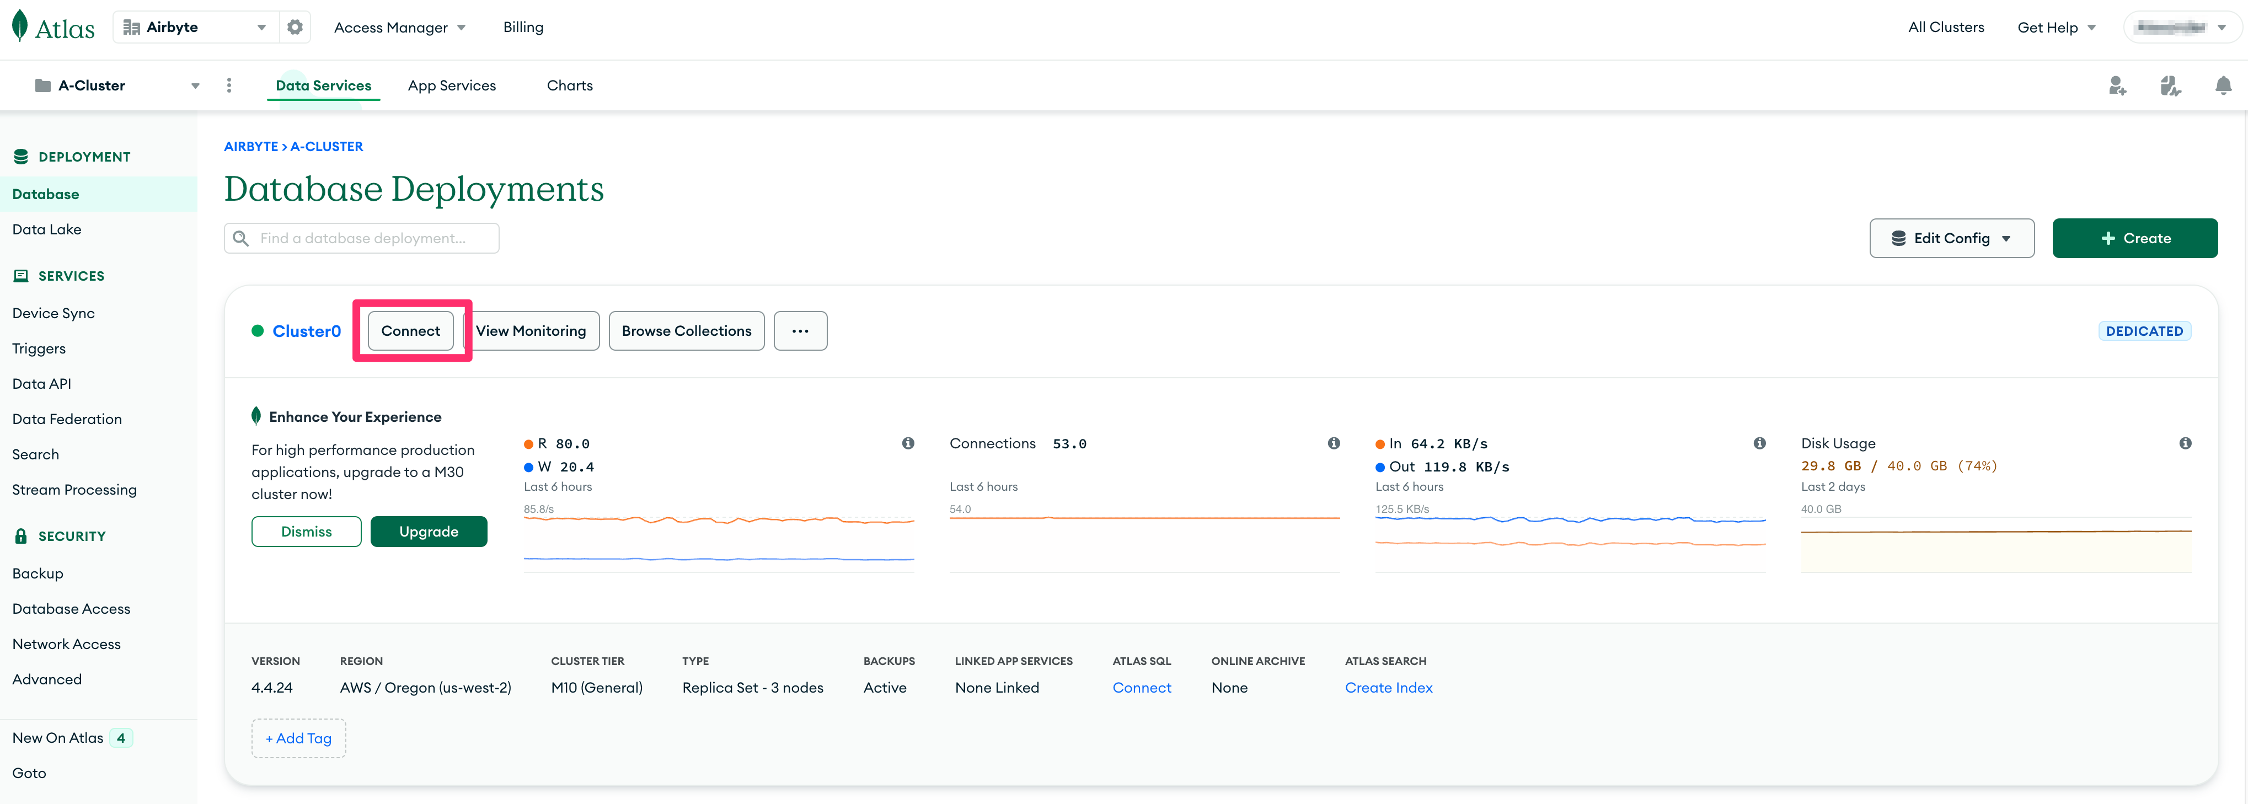This screenshot has width=2248, height=804.
Task: Switch to the Charts tab
Action: coord(570,85)
